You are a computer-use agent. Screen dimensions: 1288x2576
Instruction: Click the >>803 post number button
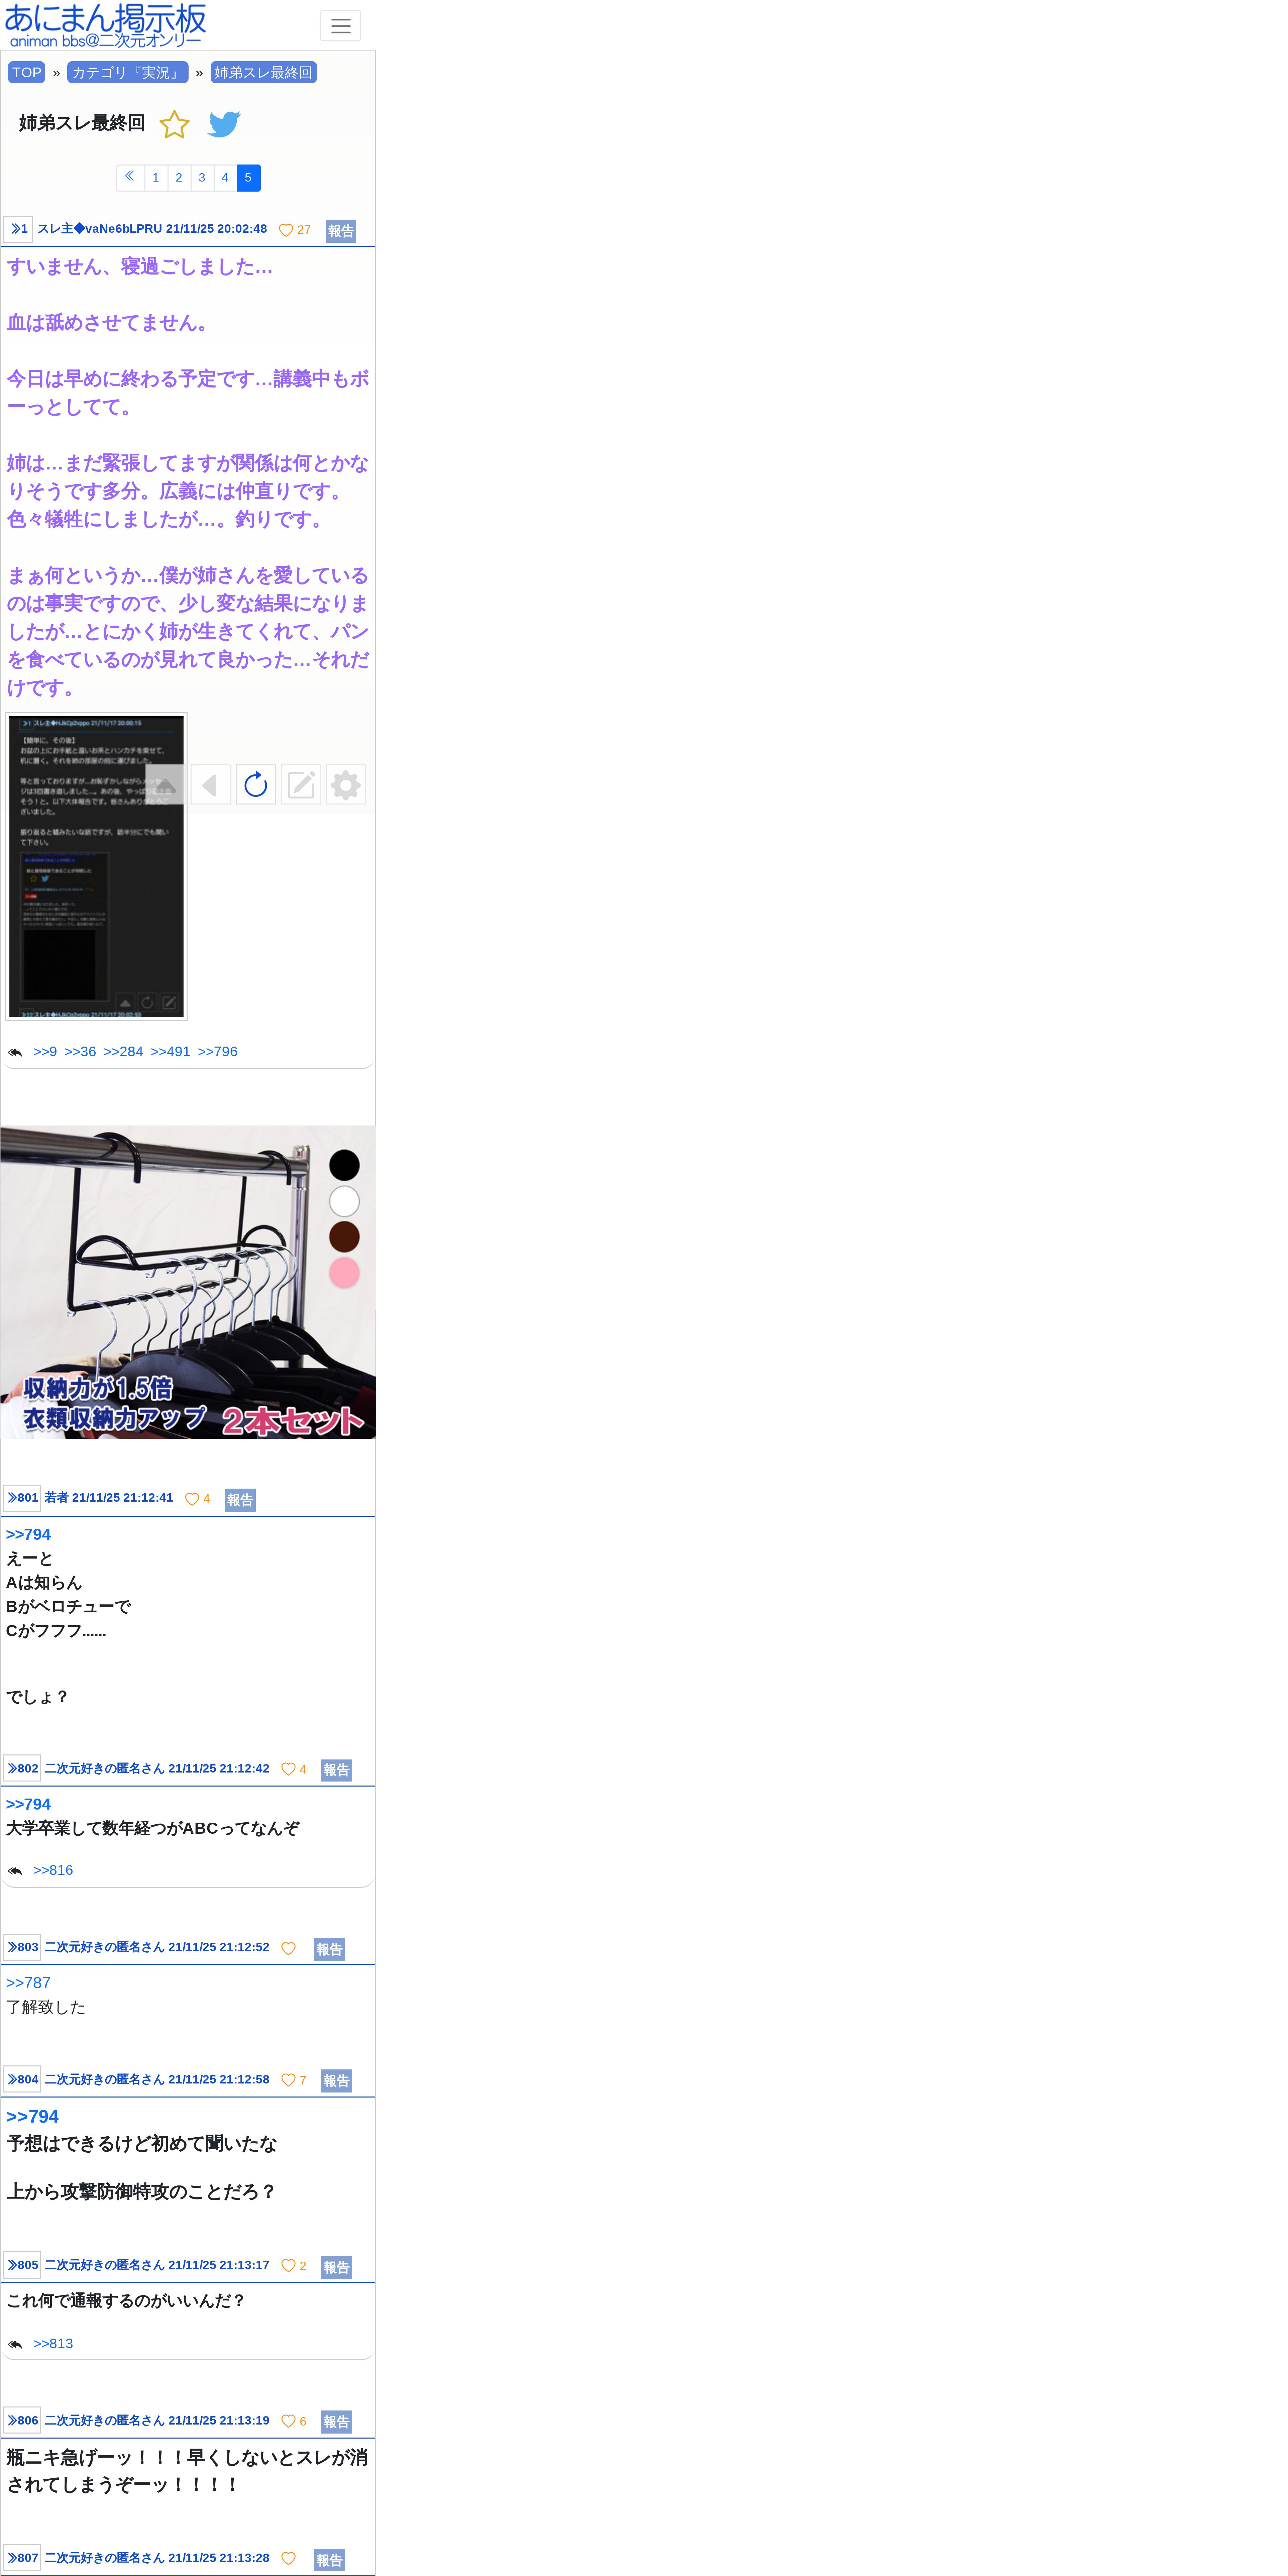point(22,1947)
